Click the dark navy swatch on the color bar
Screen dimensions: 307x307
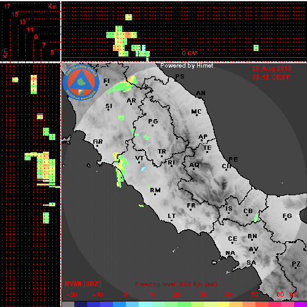[80, 304]
